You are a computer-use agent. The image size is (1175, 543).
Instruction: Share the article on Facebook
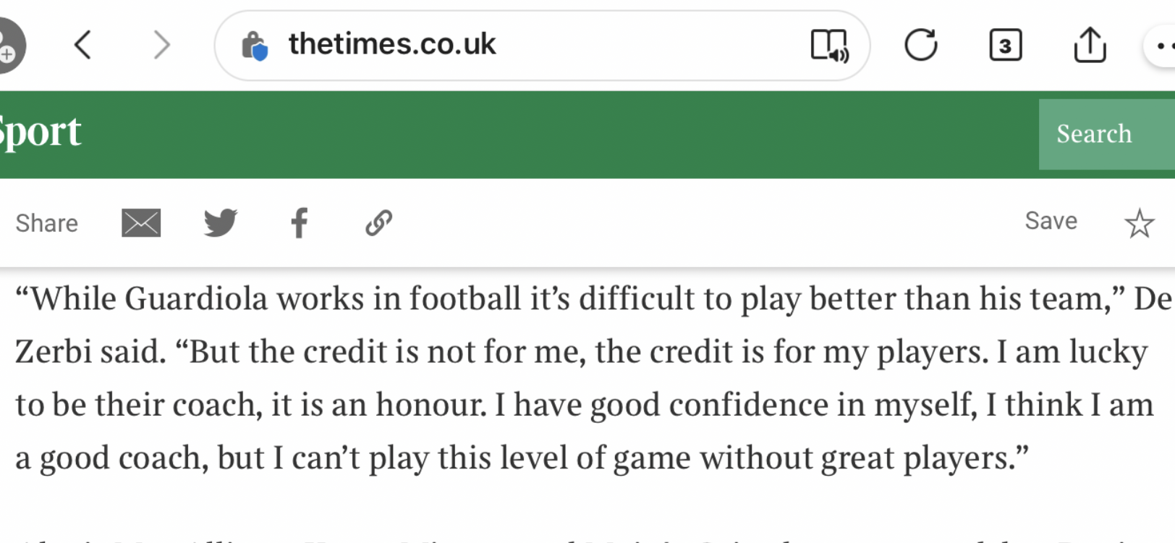pyautogui.click(x=299, y=223)
